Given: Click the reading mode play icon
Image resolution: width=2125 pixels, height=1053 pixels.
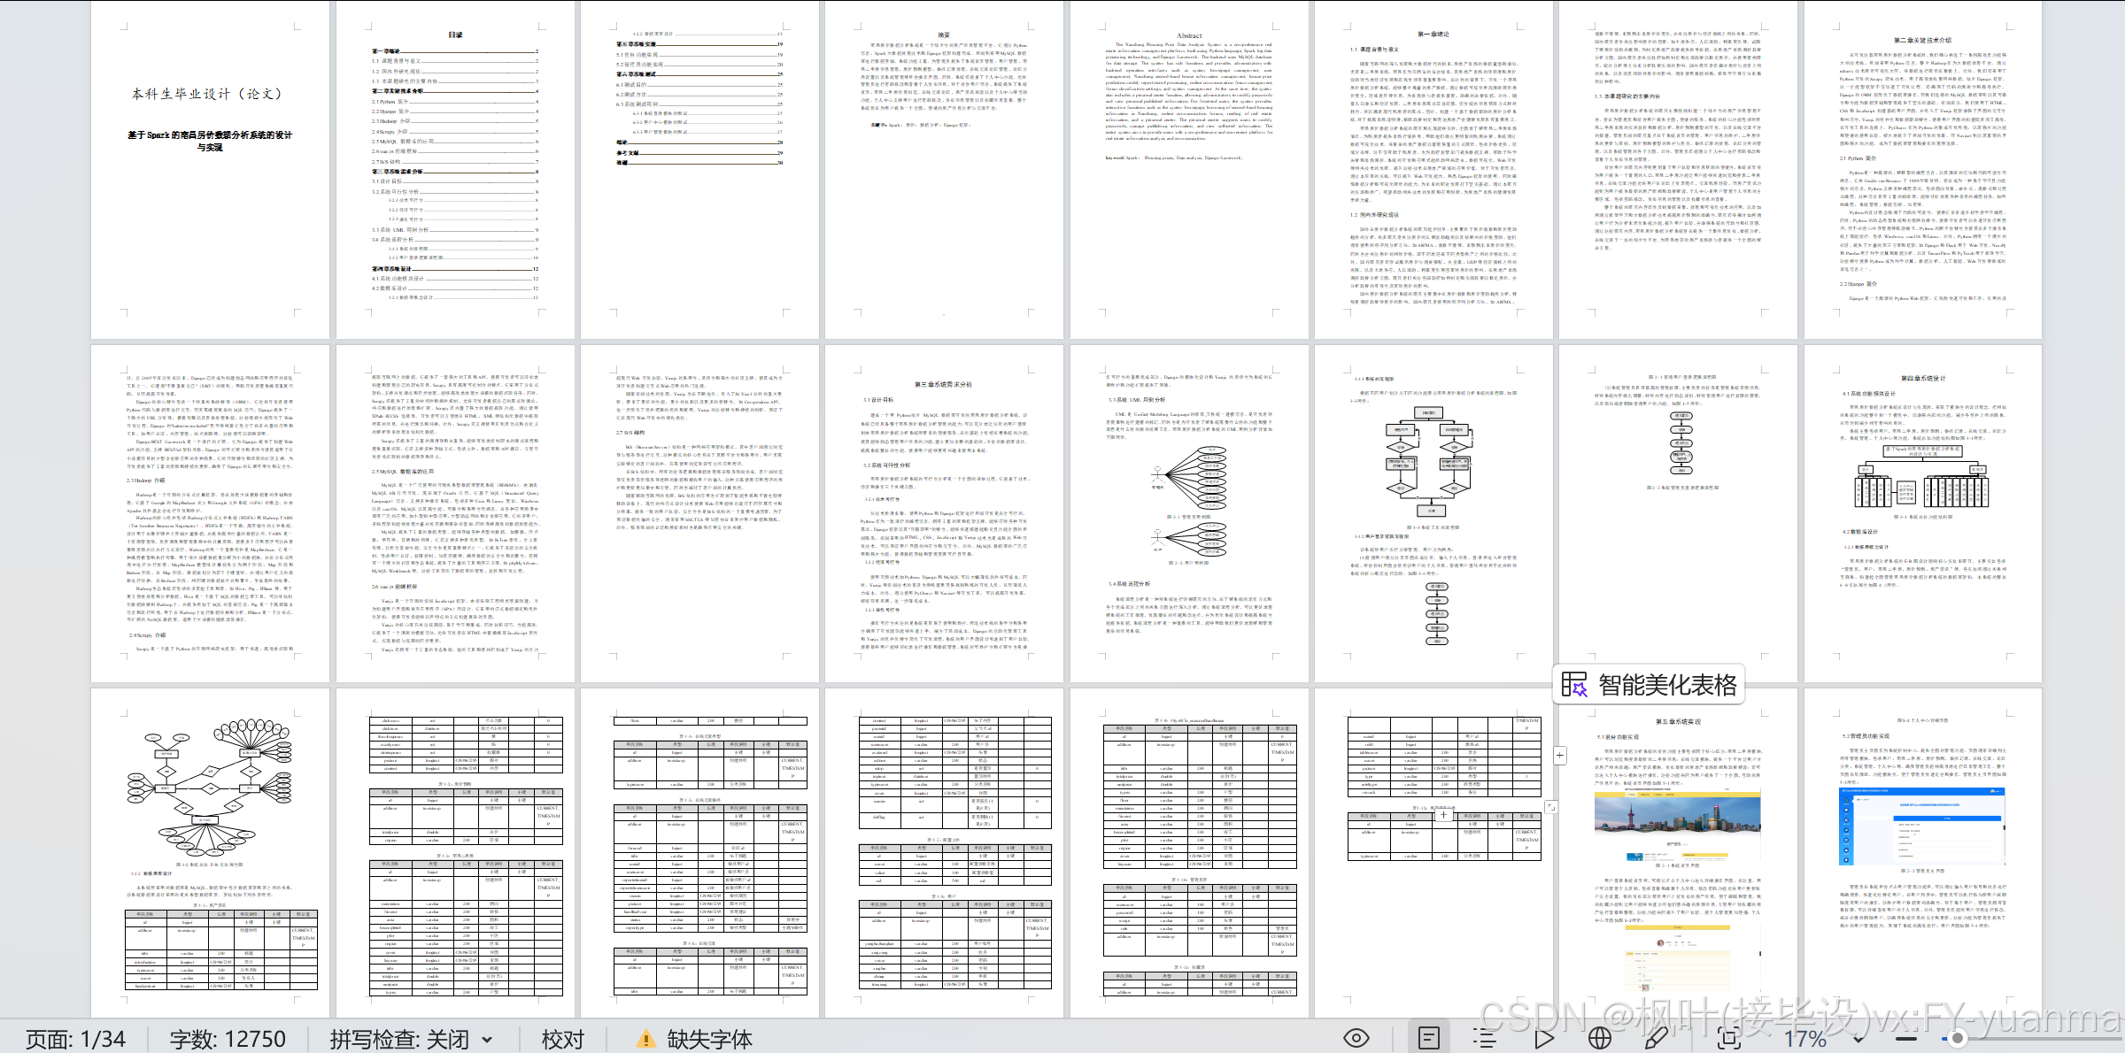Looking at the screenshot, I should pyautogui.click(x=1544, y=1038).
